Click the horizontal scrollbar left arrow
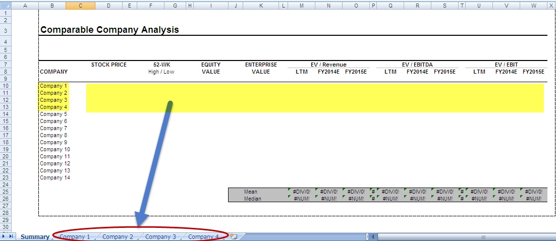The width and height of the screenshot is (556, 241). (373, 236)
